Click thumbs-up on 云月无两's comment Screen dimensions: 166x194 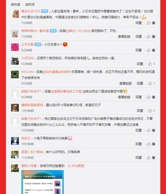click(x=151, y=50)
